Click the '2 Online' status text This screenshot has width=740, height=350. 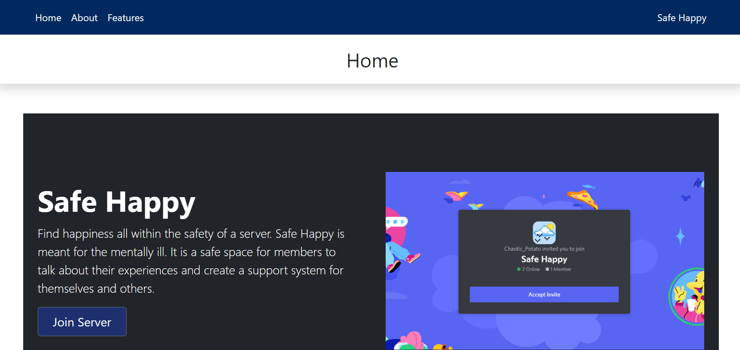click(x=528, y=269)
